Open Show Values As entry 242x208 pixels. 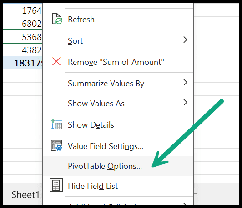118,103
